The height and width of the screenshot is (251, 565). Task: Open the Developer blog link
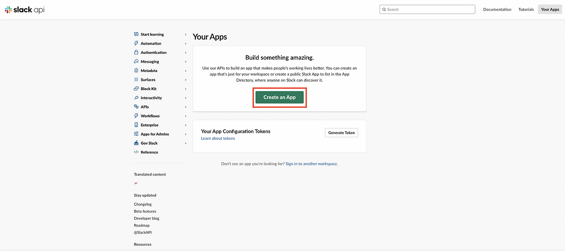tap(147, 218)
